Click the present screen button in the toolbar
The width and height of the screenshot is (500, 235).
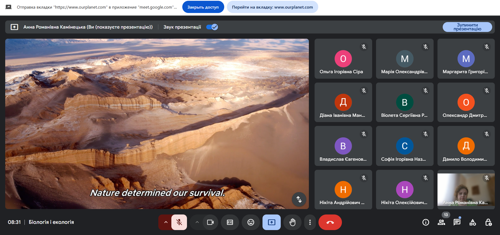272,222
